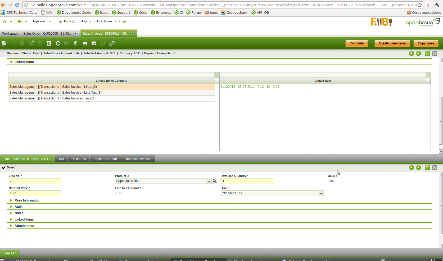This screenshot has height=261, width=443.
Task: Open the Tax dropdown list
Action: [321, 193]
